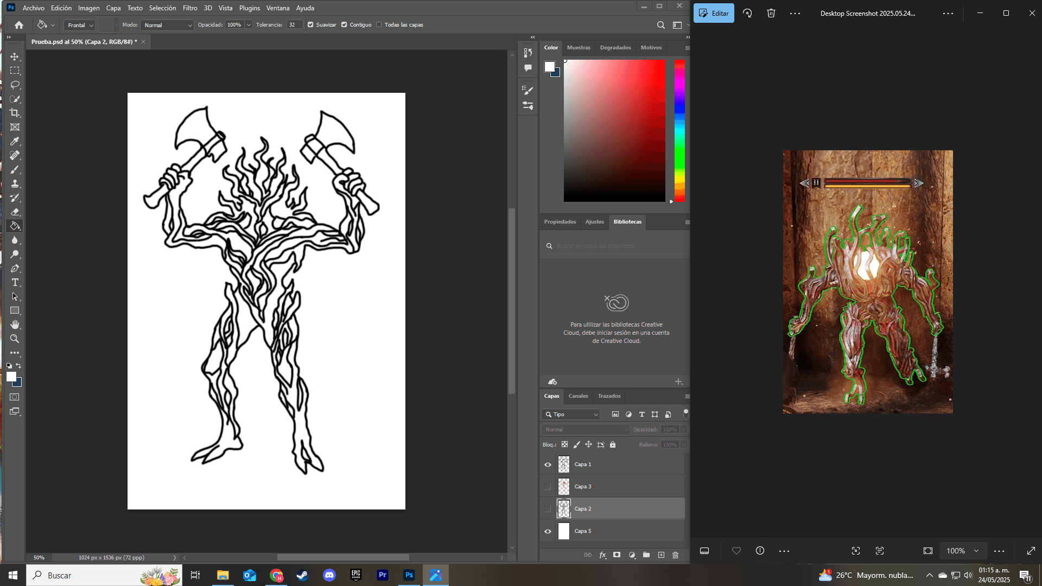Click the foreground color swatch in Color panel

tap(549, 66)
